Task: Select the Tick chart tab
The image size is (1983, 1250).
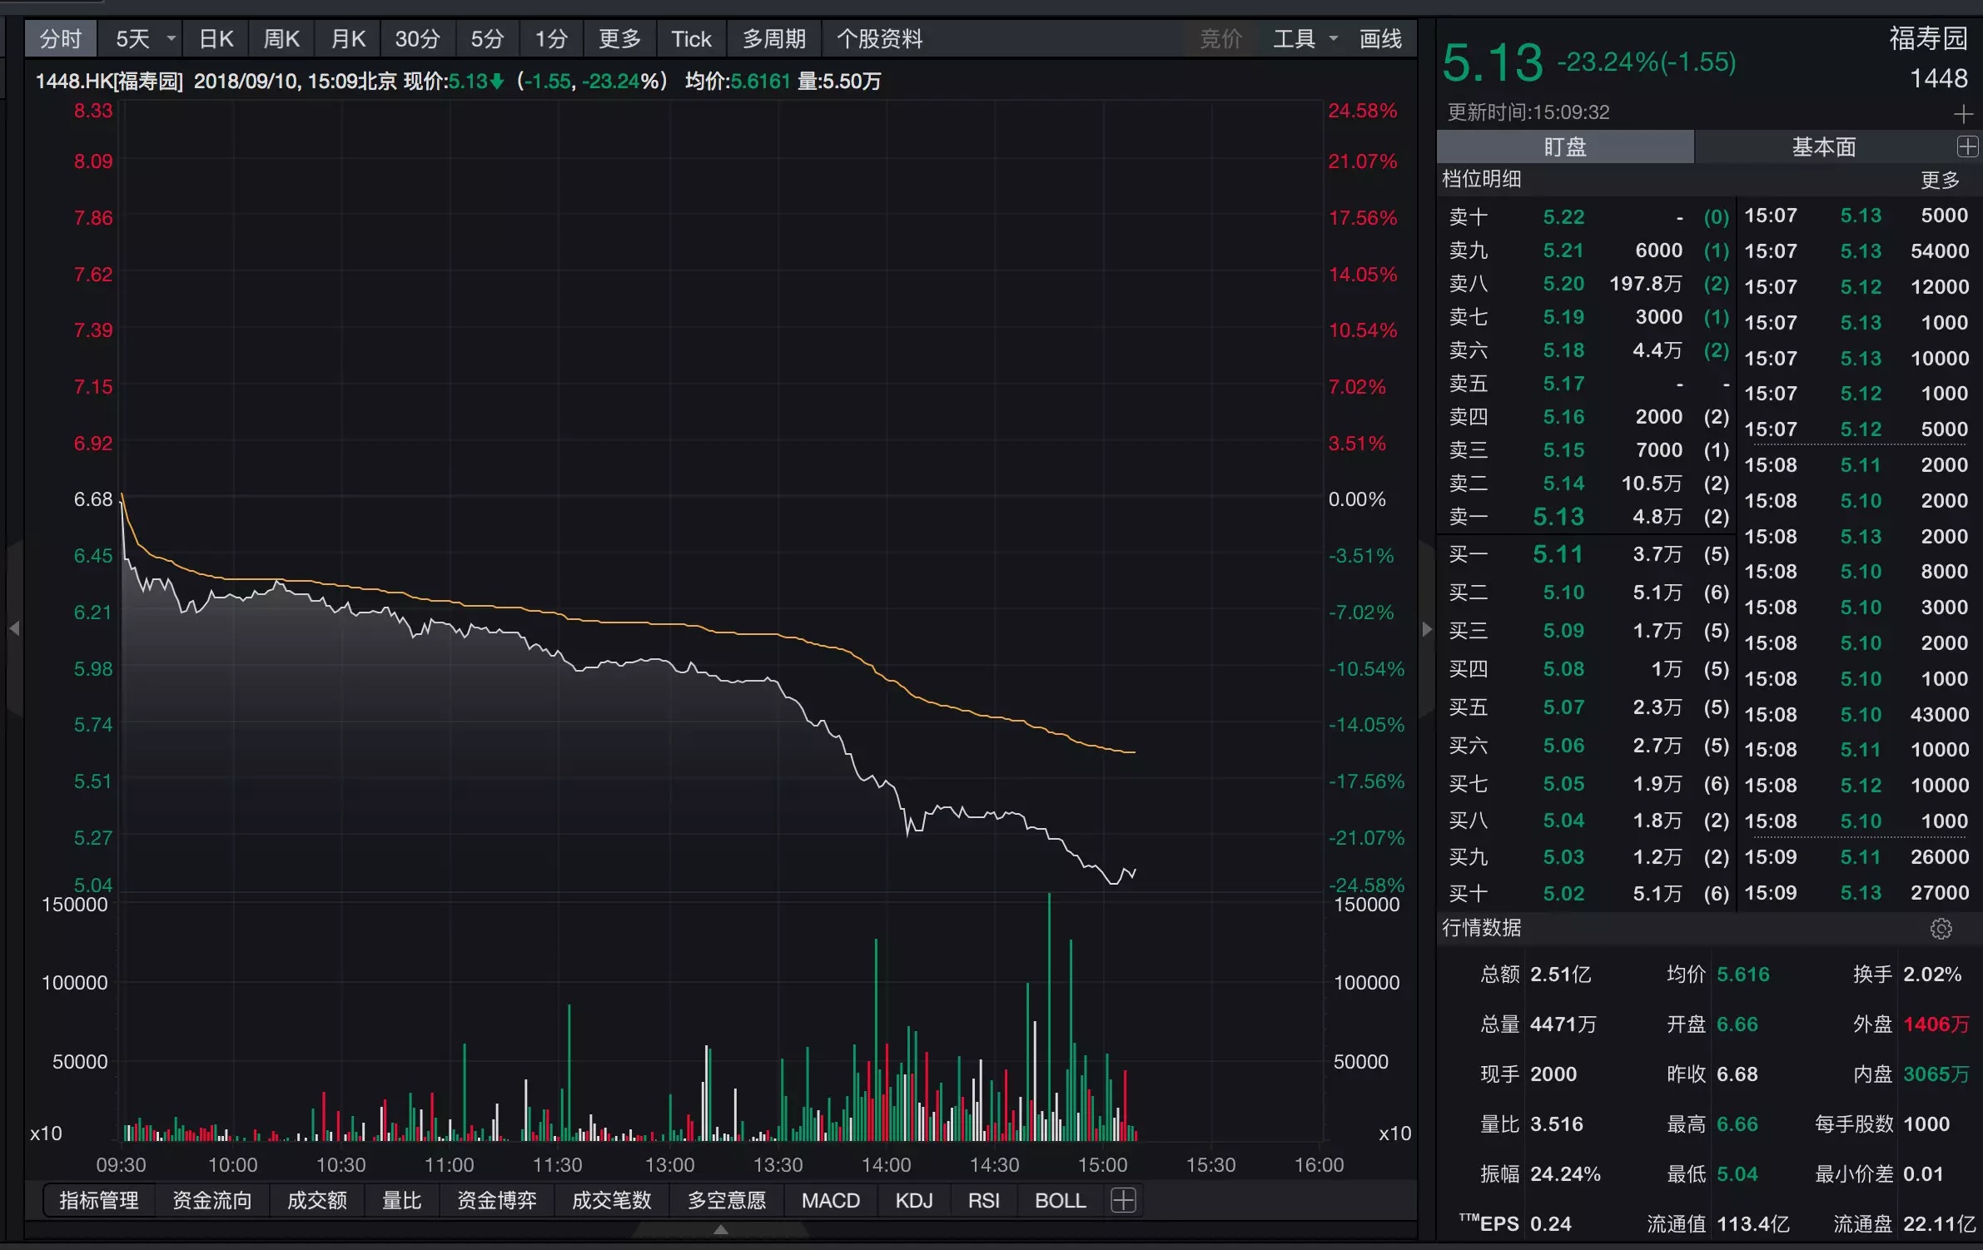Action: (691, 38)
